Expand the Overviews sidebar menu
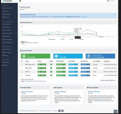 (9, 17)
